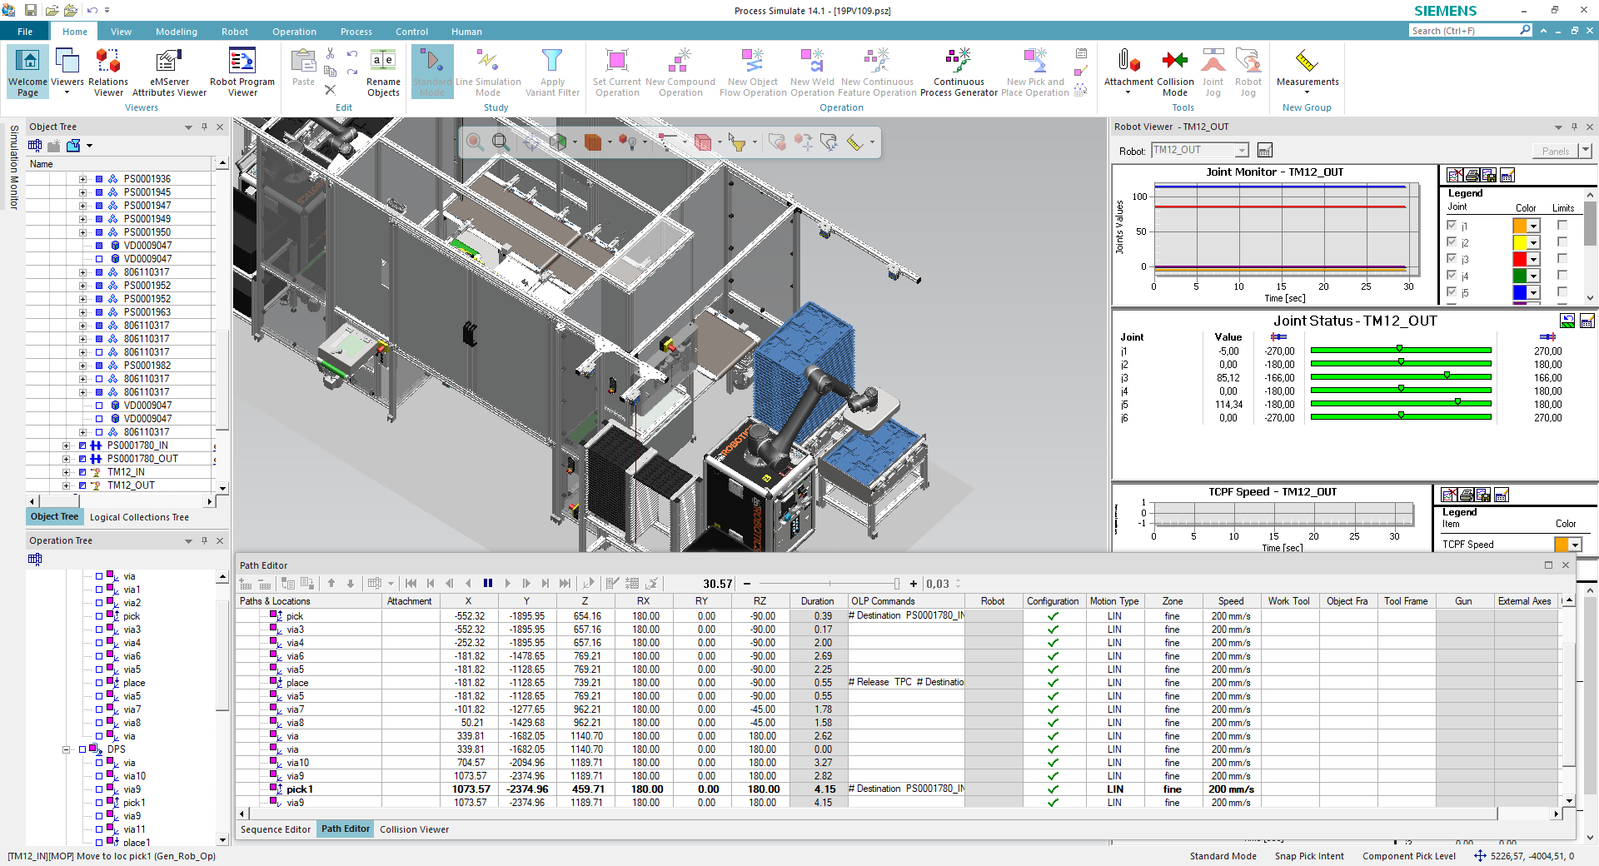Viewport: 1599px width, 866px height.
Task: Click Object Tree first toolbar icon
Action: (x=35, y=146)
